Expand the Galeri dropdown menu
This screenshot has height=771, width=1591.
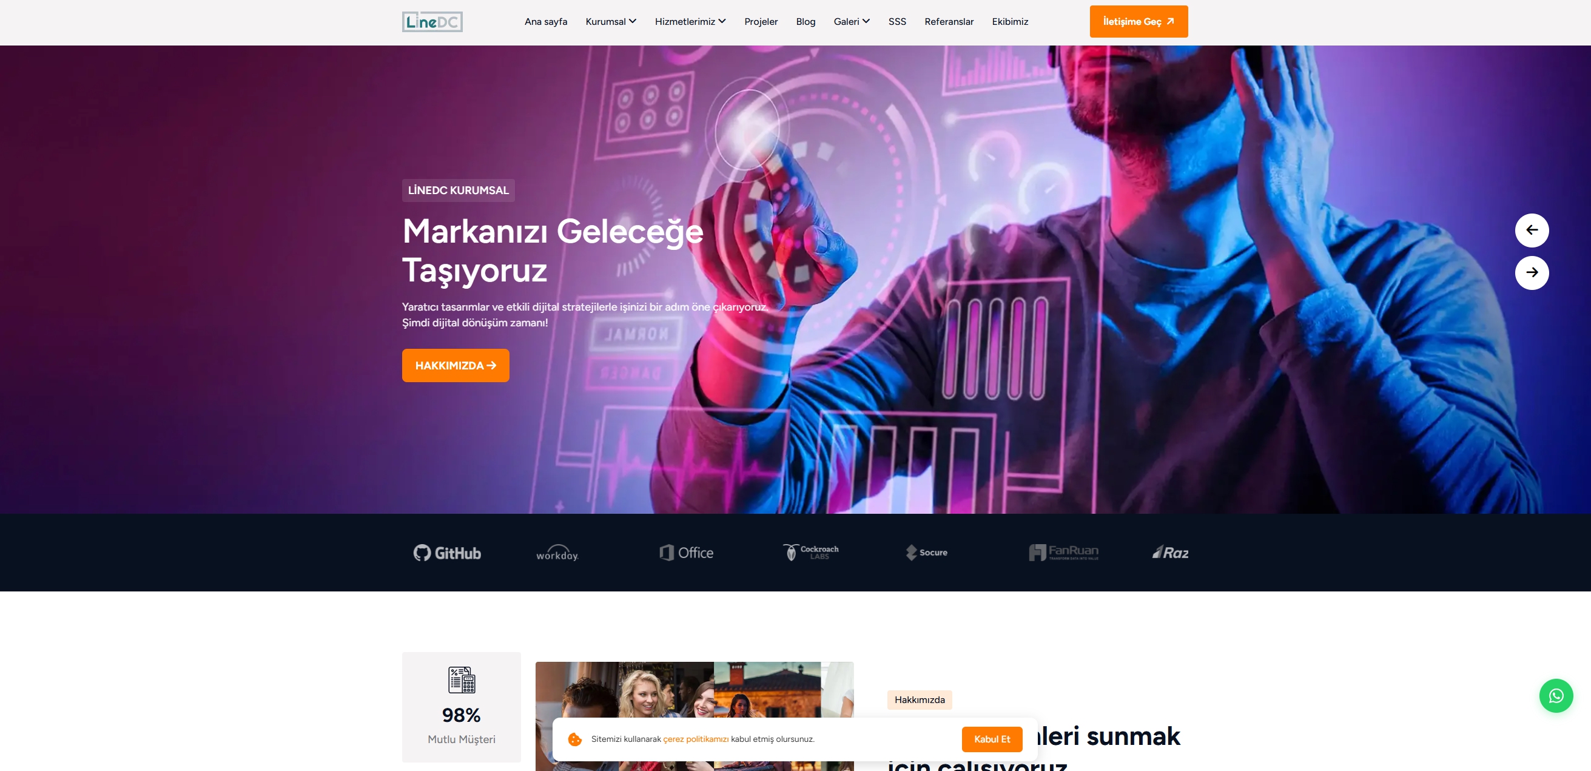(x=852, y=22)
